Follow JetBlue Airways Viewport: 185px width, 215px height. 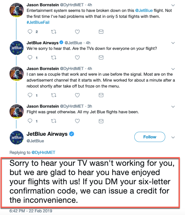tap(150, 137)
